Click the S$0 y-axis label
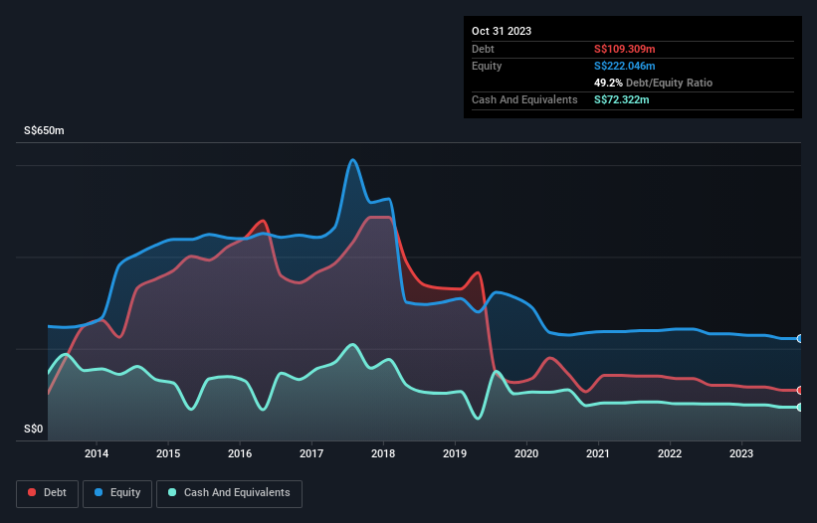The image size is (817, 523). click(35, 430)
